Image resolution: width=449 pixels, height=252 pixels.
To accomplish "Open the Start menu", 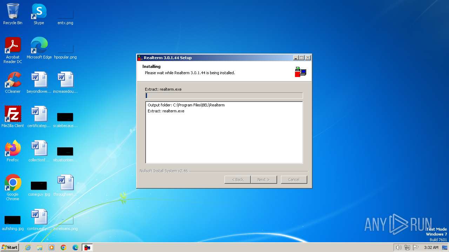I will coord(10,247).
